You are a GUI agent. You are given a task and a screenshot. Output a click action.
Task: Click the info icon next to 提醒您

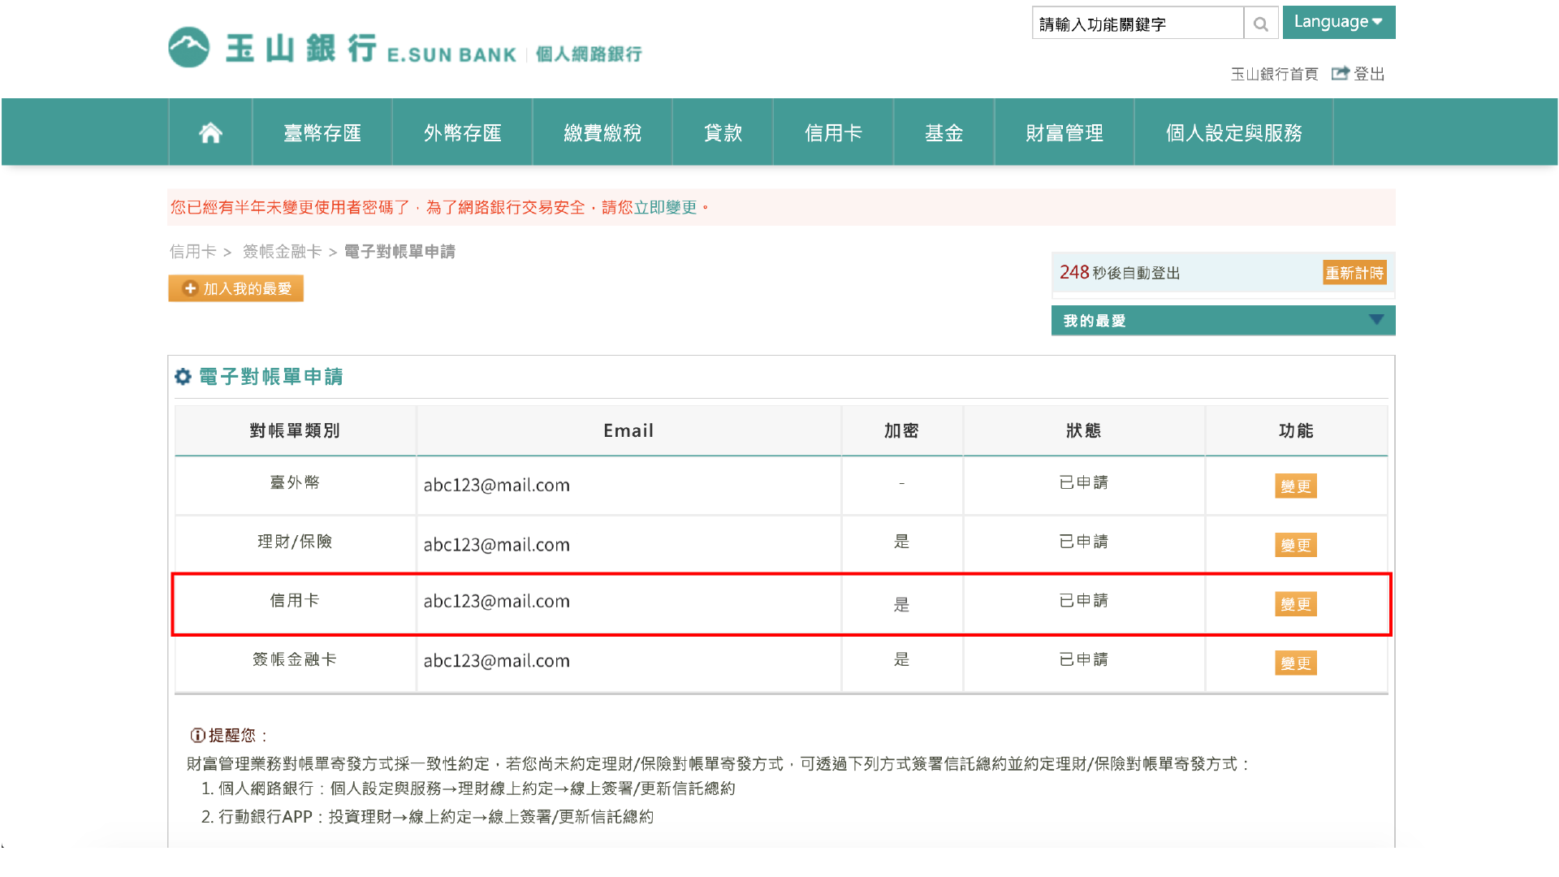[196, 736]
